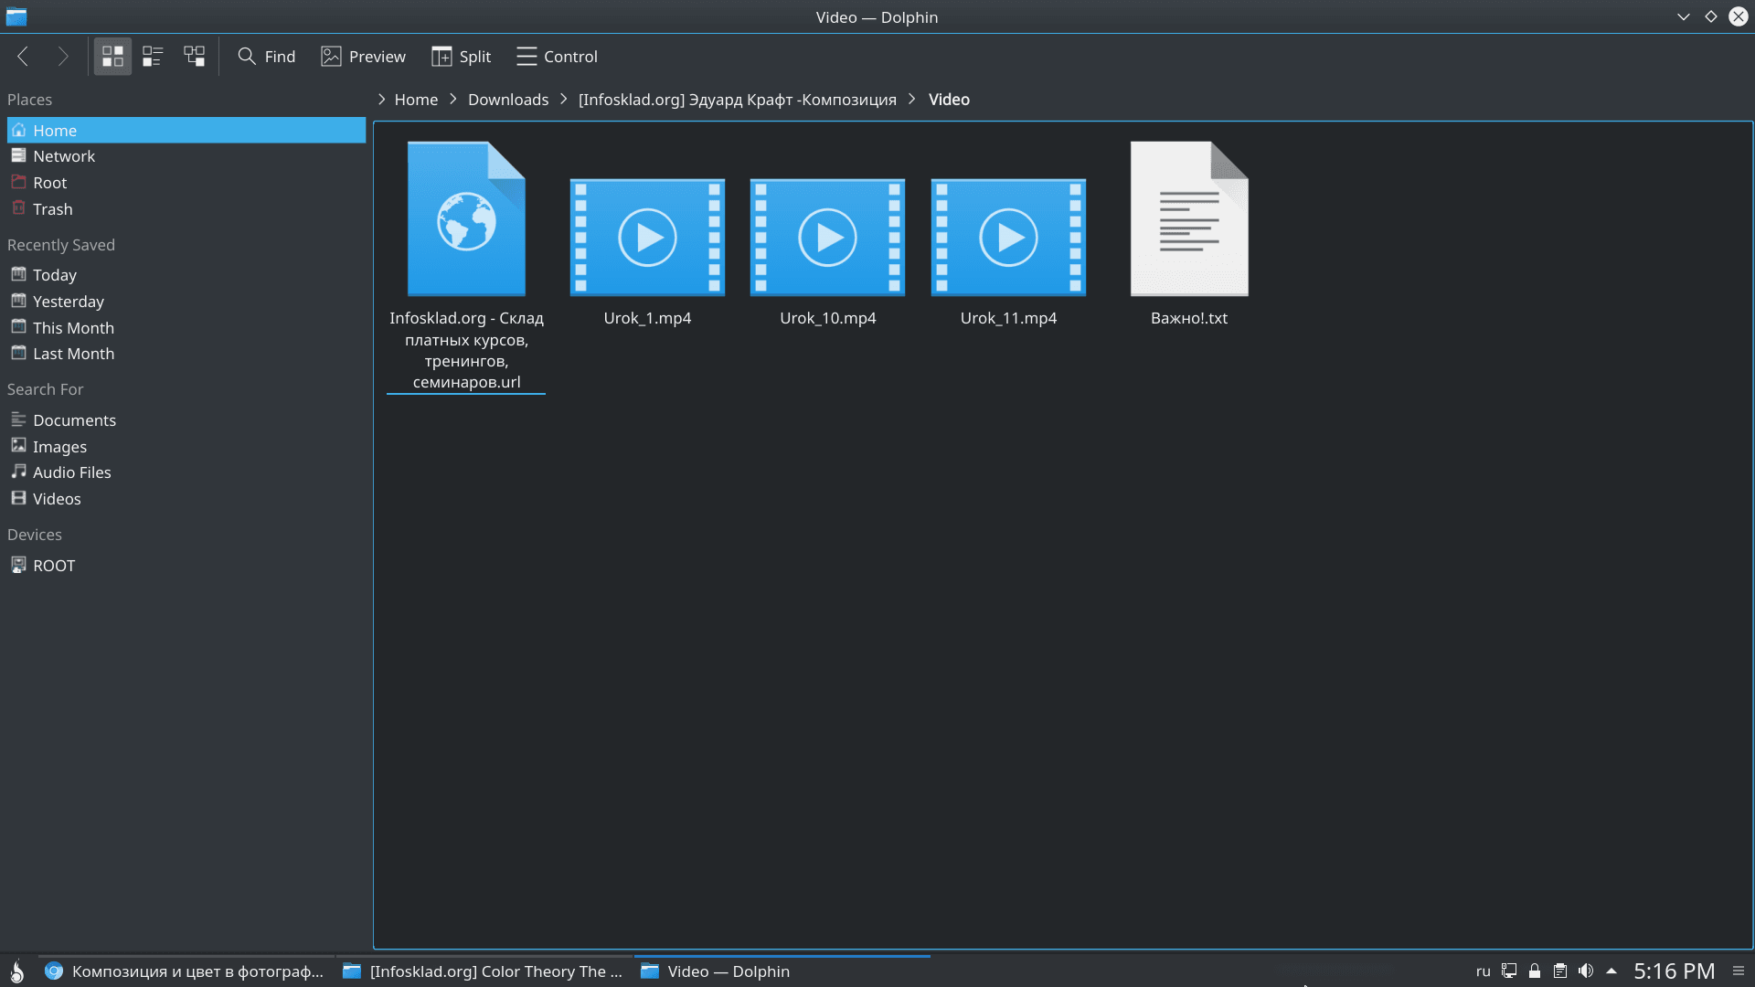Open the panel settings menu icon
Screen dimensions: 1755x987
(1739, 971)
